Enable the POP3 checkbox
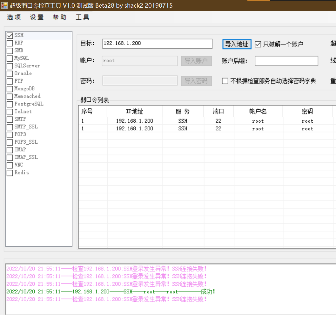336x315 pixels. point(10,134)
